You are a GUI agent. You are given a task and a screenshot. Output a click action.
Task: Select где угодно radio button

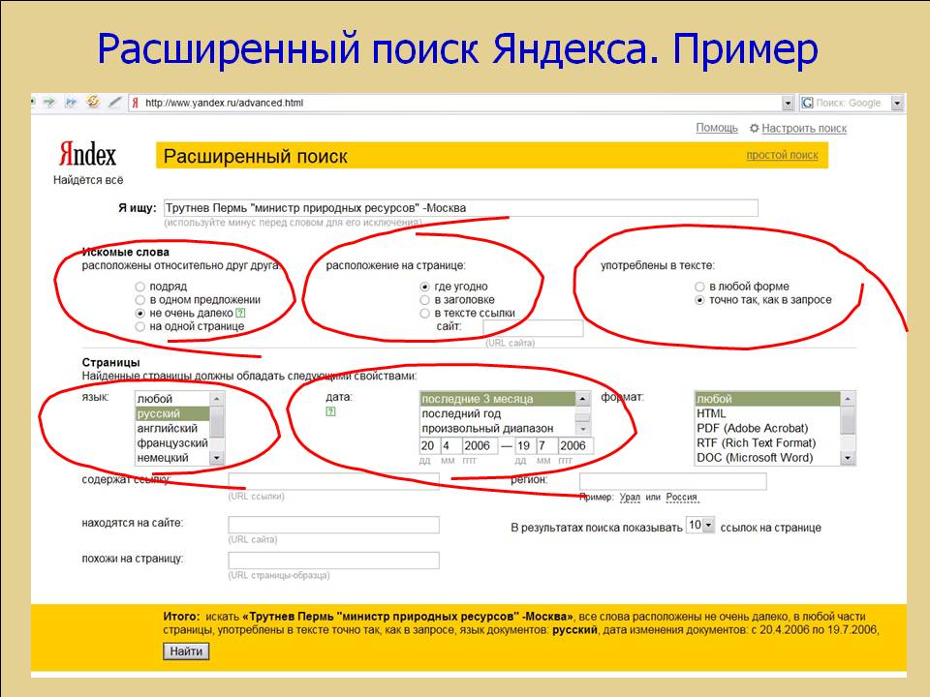point(424,287)
